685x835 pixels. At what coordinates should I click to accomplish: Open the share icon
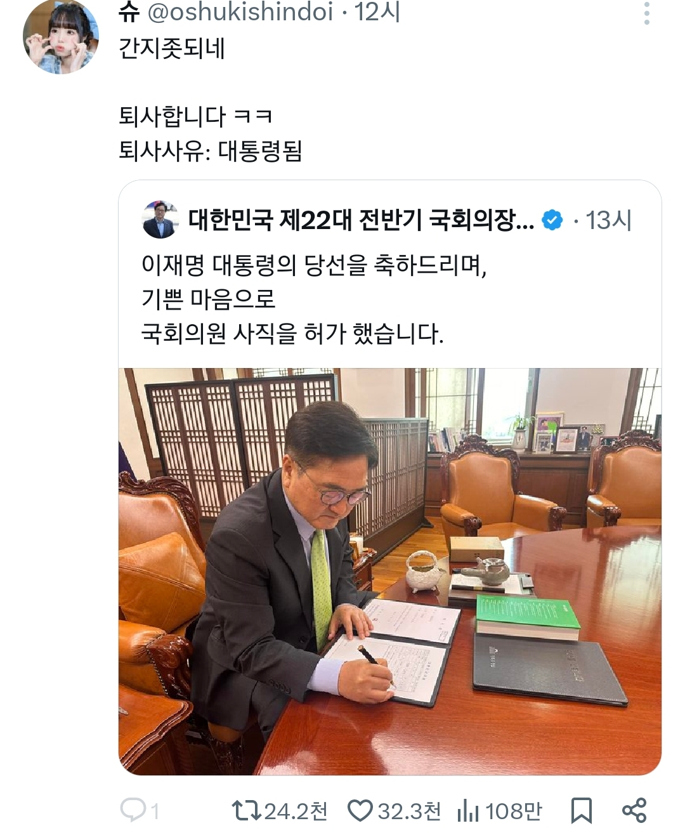634,810
